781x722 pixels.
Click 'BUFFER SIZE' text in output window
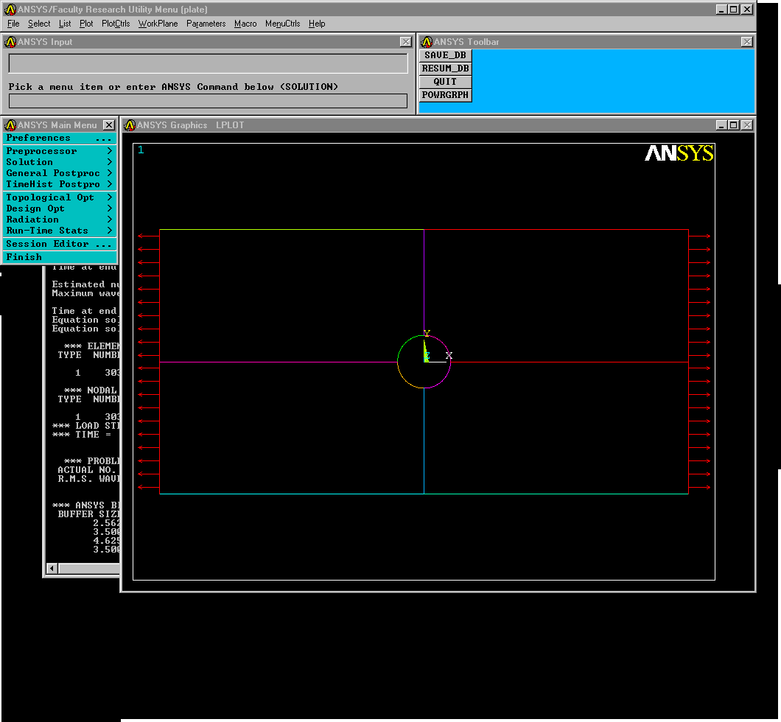[x=88, y=514]
